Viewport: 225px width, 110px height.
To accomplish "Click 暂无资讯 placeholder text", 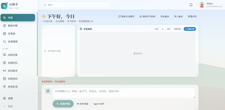I will (x=138, y=53).
